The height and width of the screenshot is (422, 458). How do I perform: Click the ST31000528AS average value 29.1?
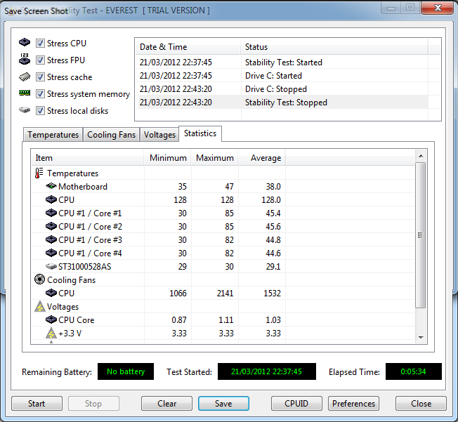pyautogui.click(x=273, y=267)
